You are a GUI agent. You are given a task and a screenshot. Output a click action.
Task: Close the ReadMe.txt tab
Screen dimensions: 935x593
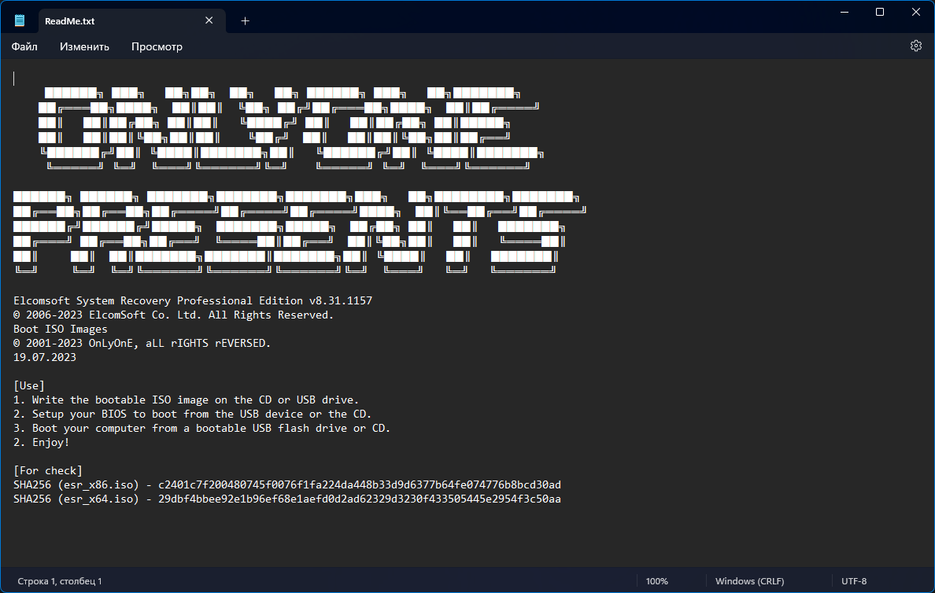pos(209,21)
